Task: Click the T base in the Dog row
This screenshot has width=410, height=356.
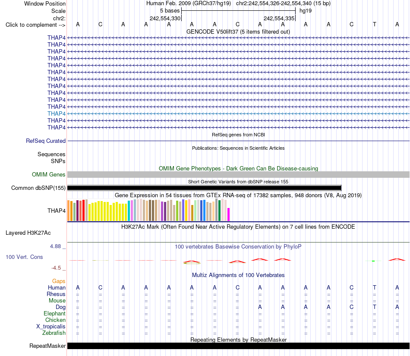Action: coord(375,307)
